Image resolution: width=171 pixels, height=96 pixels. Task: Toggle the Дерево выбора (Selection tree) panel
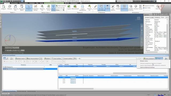(53, 8)
